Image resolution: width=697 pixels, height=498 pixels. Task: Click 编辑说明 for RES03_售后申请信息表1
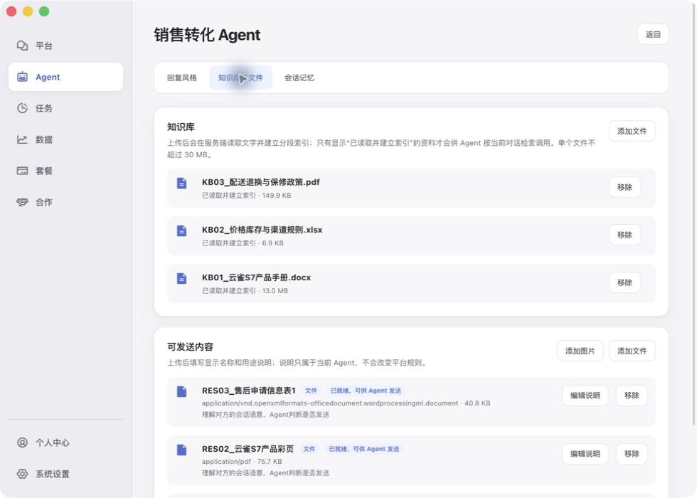(x=585, y=396)
